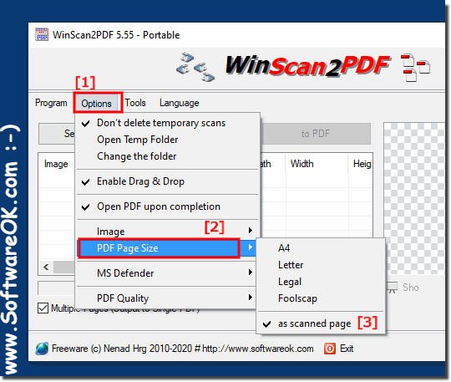
Task: Click the to PDF button
Action: pyautogui.click(x=316, y=134)
